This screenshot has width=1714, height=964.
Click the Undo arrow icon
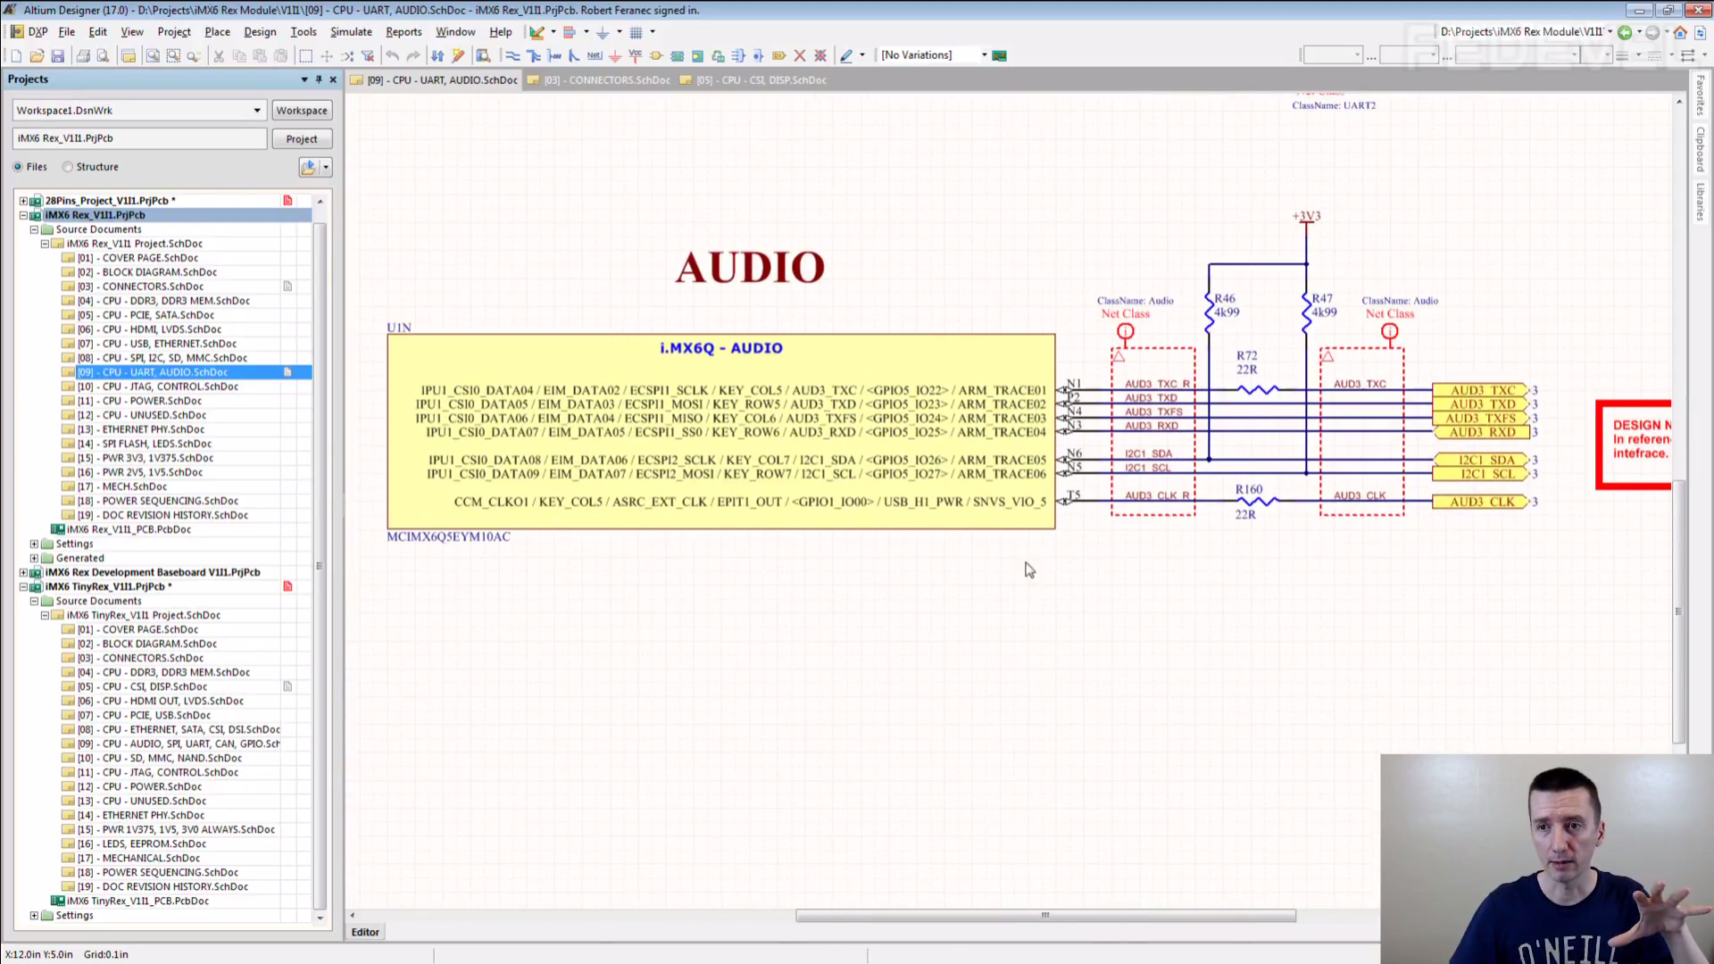coord(392,55)
